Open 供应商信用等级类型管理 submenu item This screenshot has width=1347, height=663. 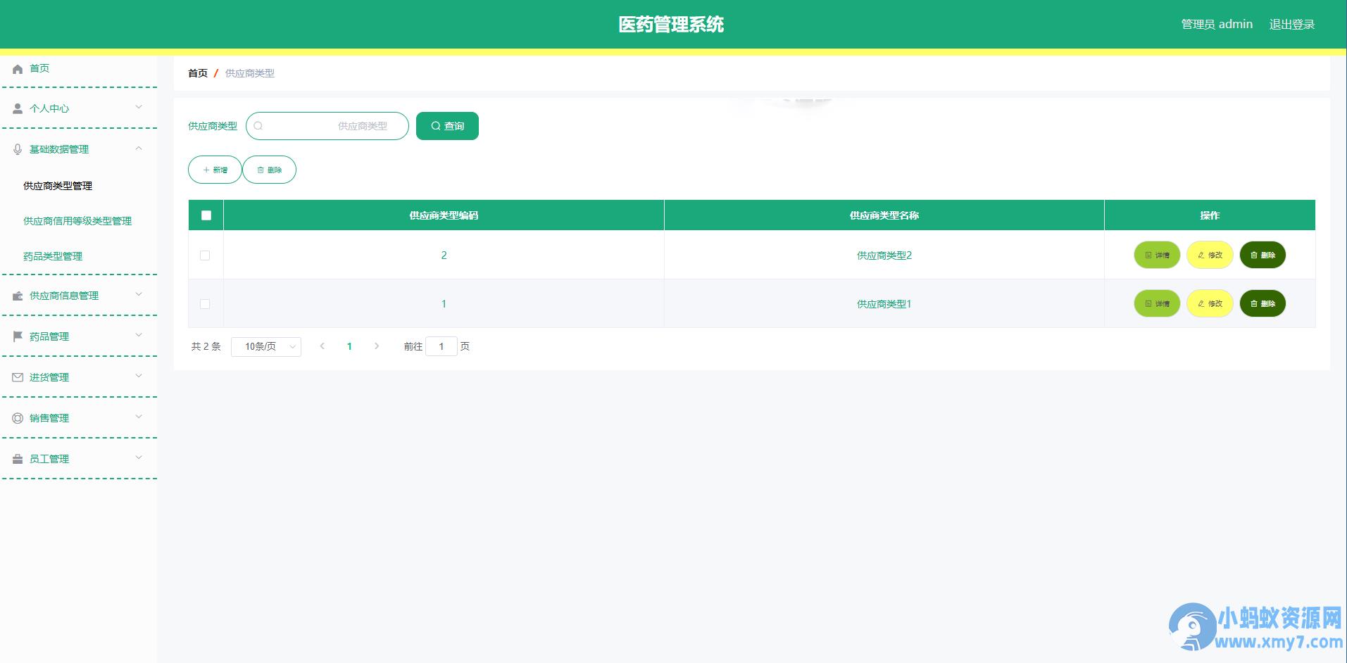(x=77, y=221)
